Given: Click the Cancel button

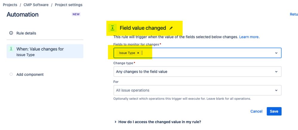Looking at the screenshot, I should pyautogui.click(x=256, y=111).
